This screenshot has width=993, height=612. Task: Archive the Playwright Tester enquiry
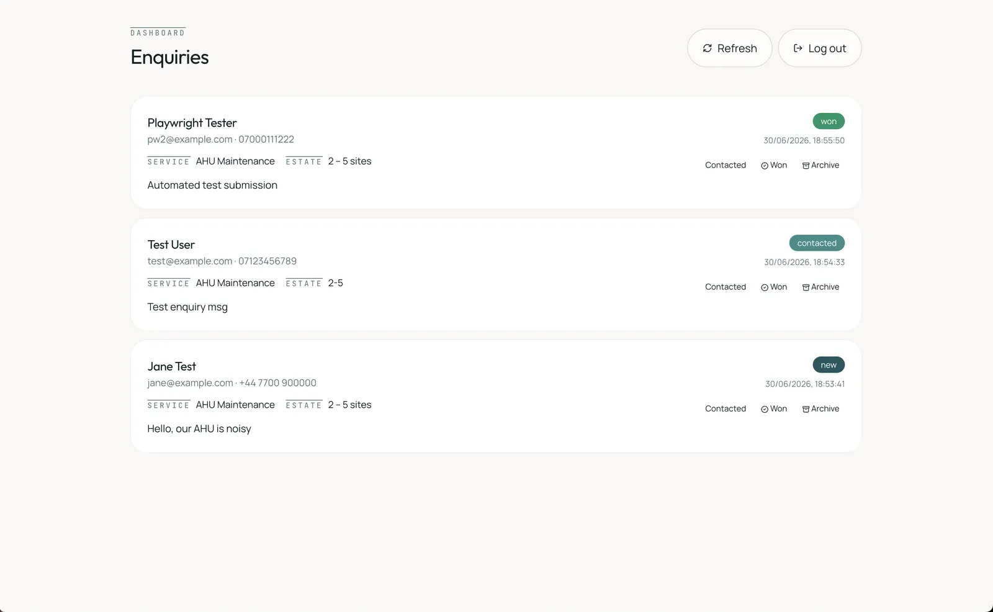point(820,165)
